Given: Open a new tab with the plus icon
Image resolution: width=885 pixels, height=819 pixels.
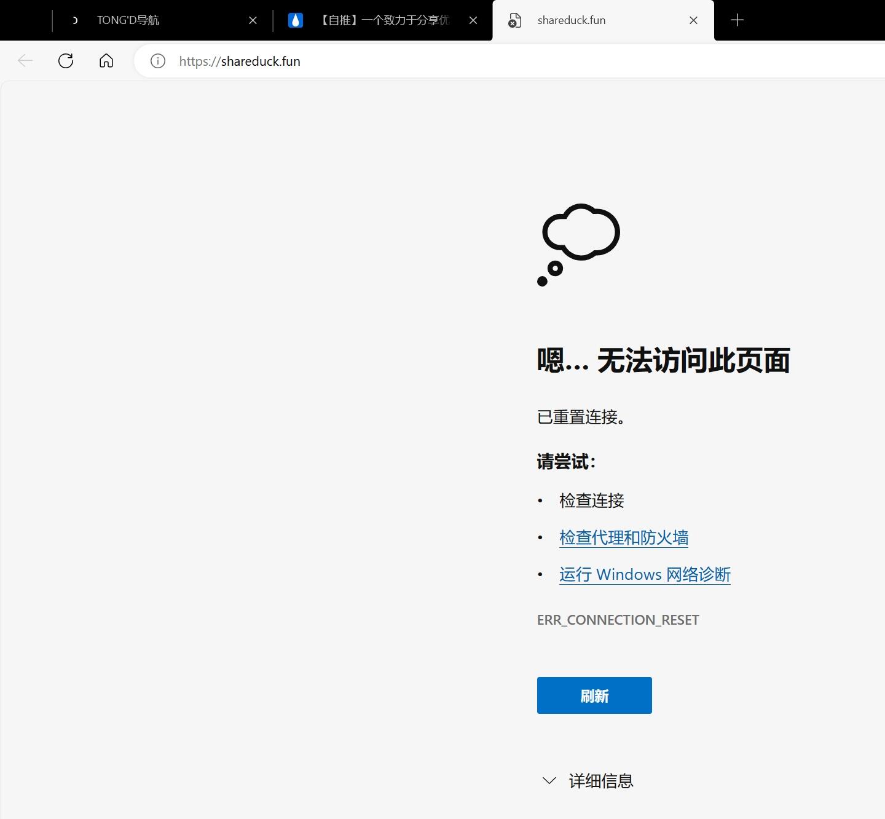Looking at the screenshot, I should click(x=737, y=20).
